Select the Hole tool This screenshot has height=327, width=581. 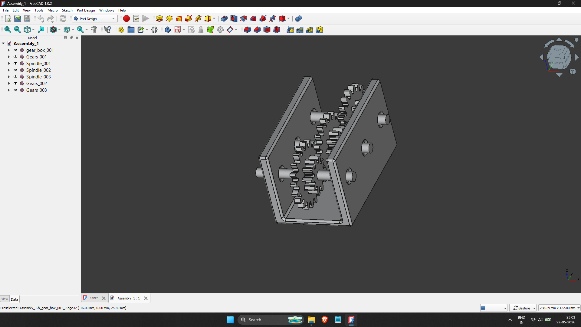point(234,19)
